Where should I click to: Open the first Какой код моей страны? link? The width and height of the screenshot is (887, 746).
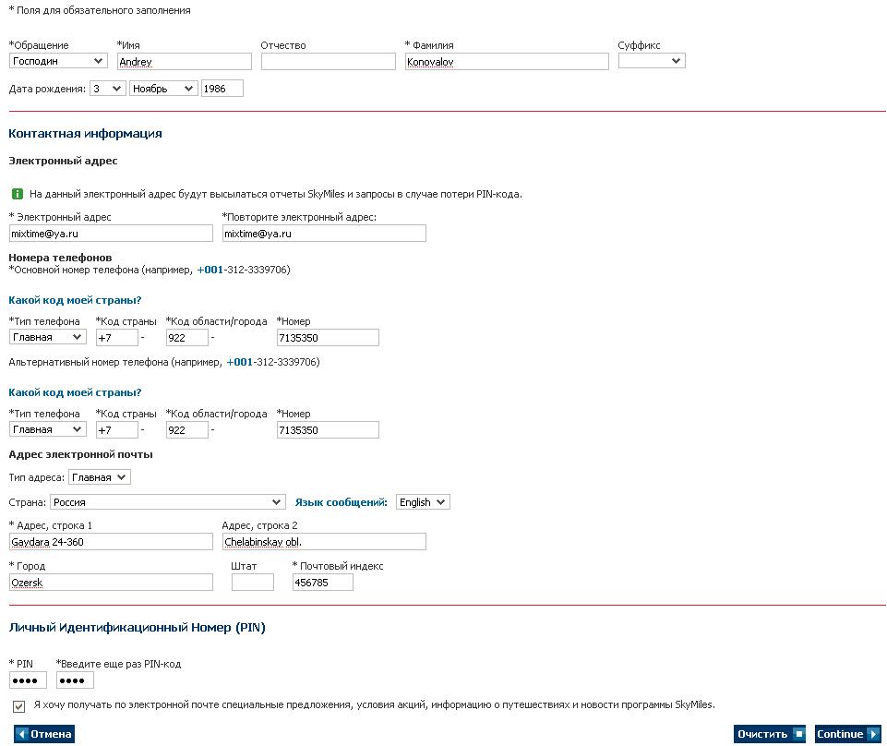(x=75, y=300)
